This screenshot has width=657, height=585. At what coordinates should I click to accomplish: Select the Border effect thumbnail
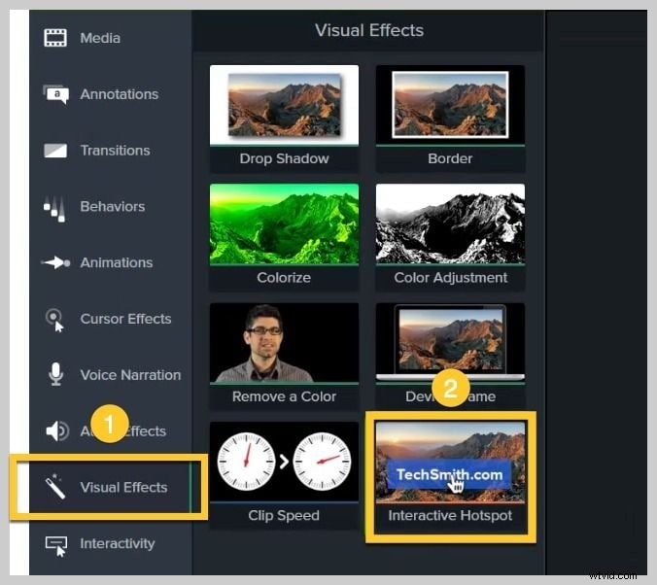[450, 105]
